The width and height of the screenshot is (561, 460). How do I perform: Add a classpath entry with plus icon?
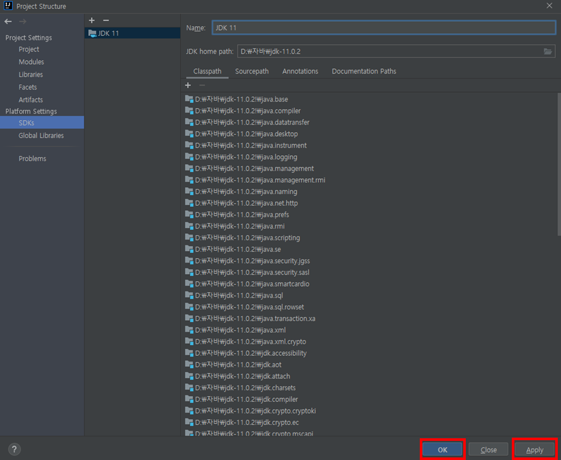coord(188,85)
